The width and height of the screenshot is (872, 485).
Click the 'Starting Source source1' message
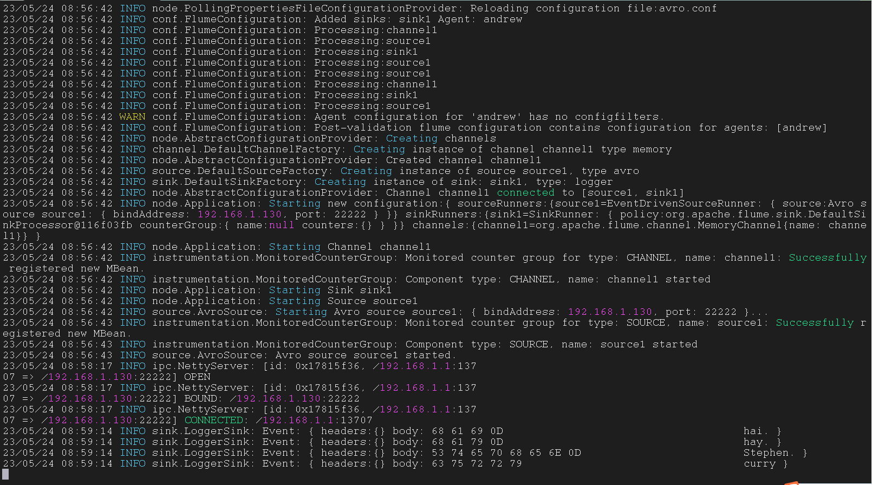coord(343,301)
